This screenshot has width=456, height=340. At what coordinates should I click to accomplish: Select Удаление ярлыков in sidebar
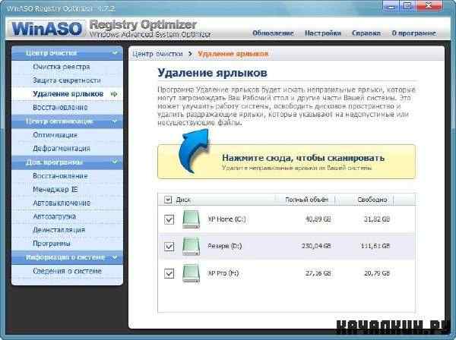coord(68,94)
